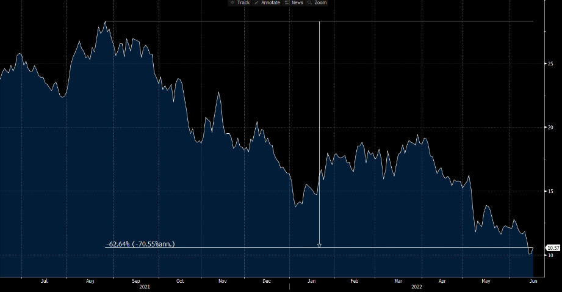Click the Sep month axis label

tap(136, 281)
